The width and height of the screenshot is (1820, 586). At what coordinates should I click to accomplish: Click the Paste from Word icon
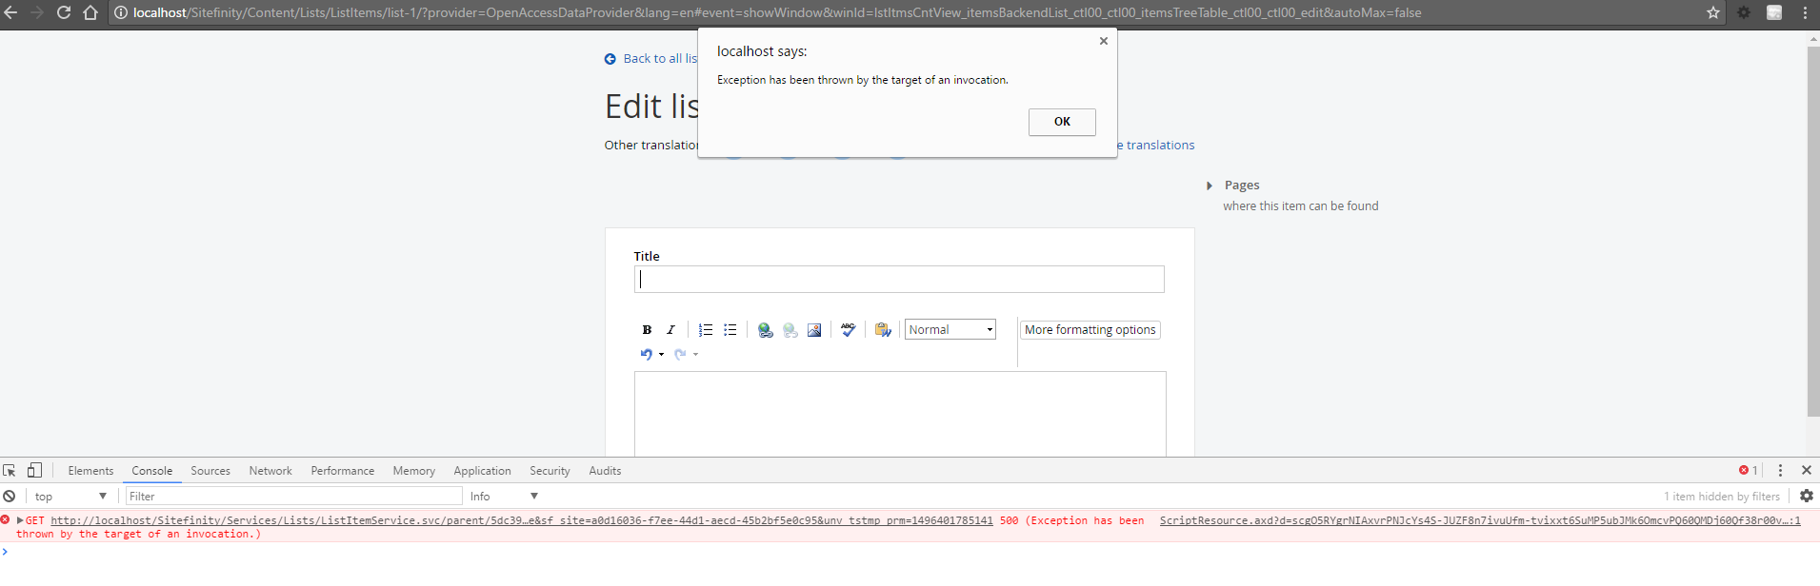(x=883, y=330)
